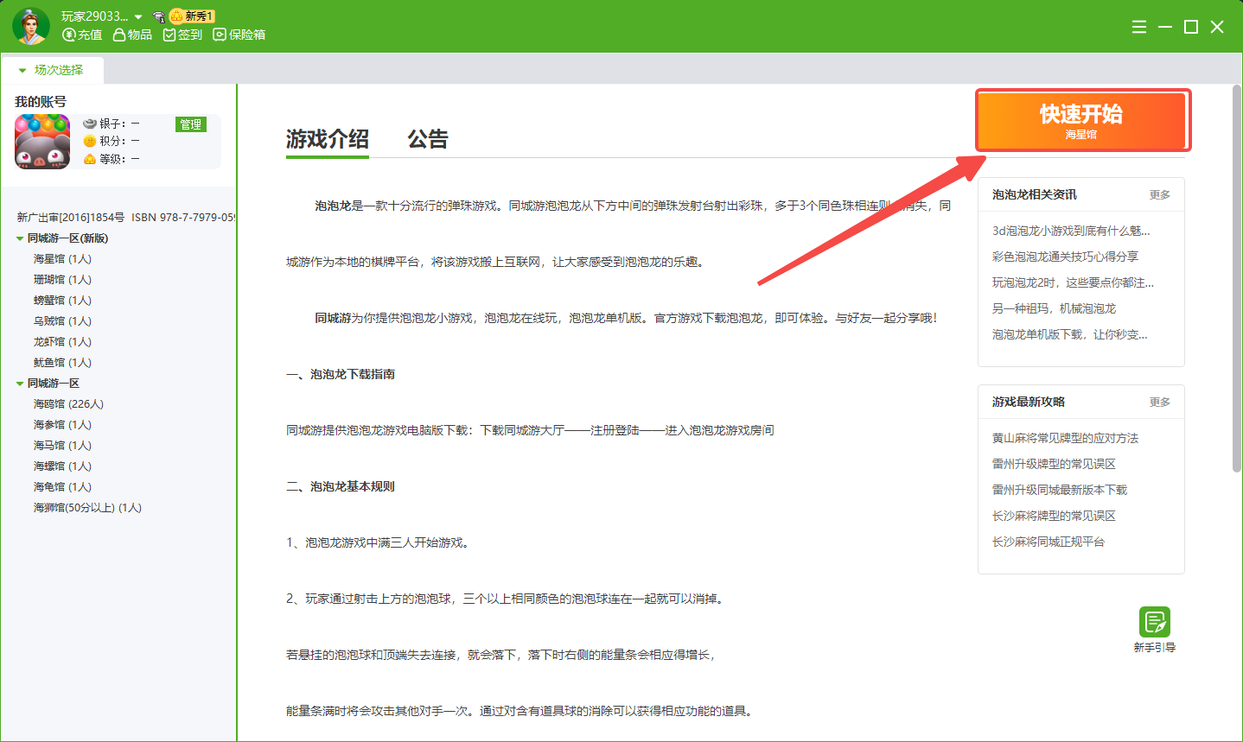
Task: Switch to the 公告 tab
Action: (x=427, y=139)
